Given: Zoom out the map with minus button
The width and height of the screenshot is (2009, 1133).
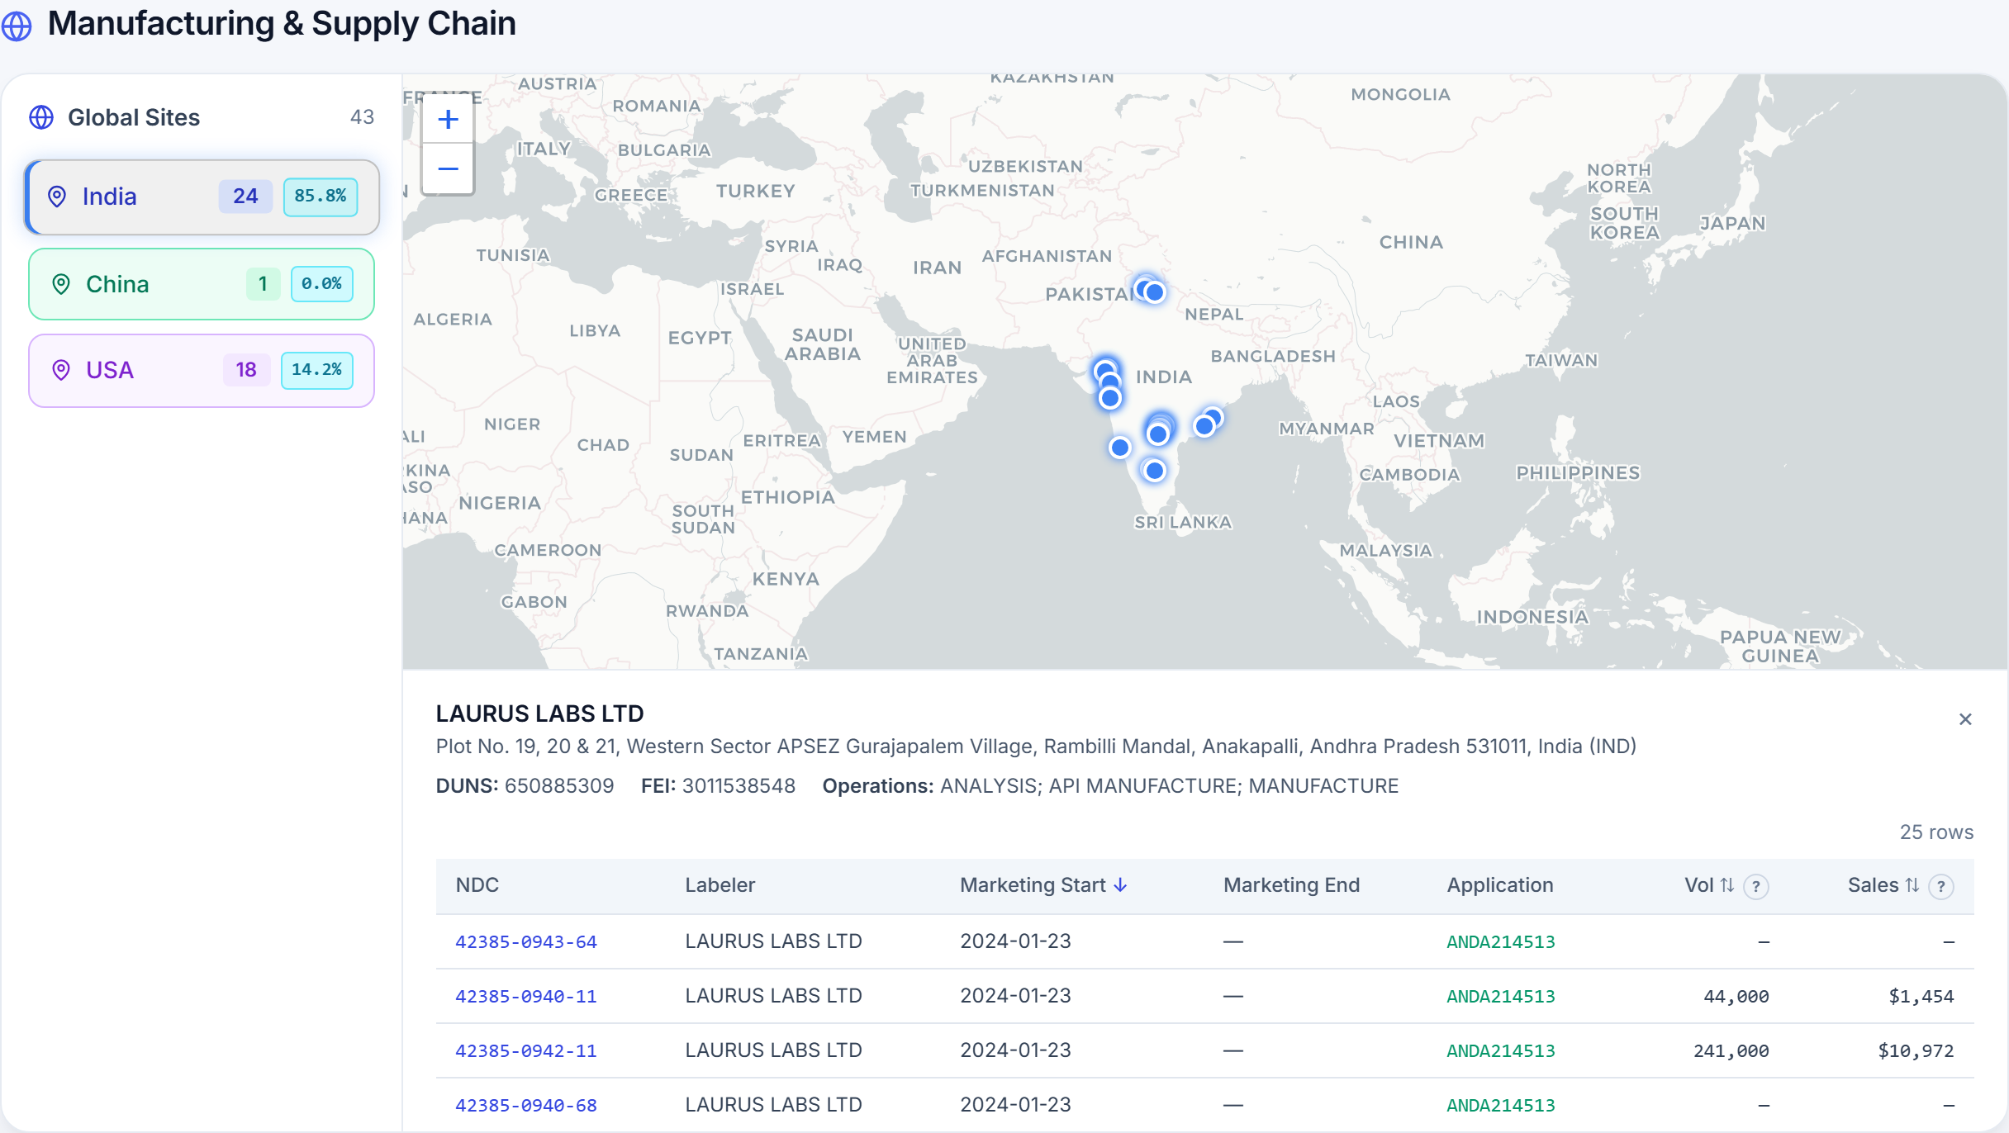Looking at the screenshot, I should 448,169.
